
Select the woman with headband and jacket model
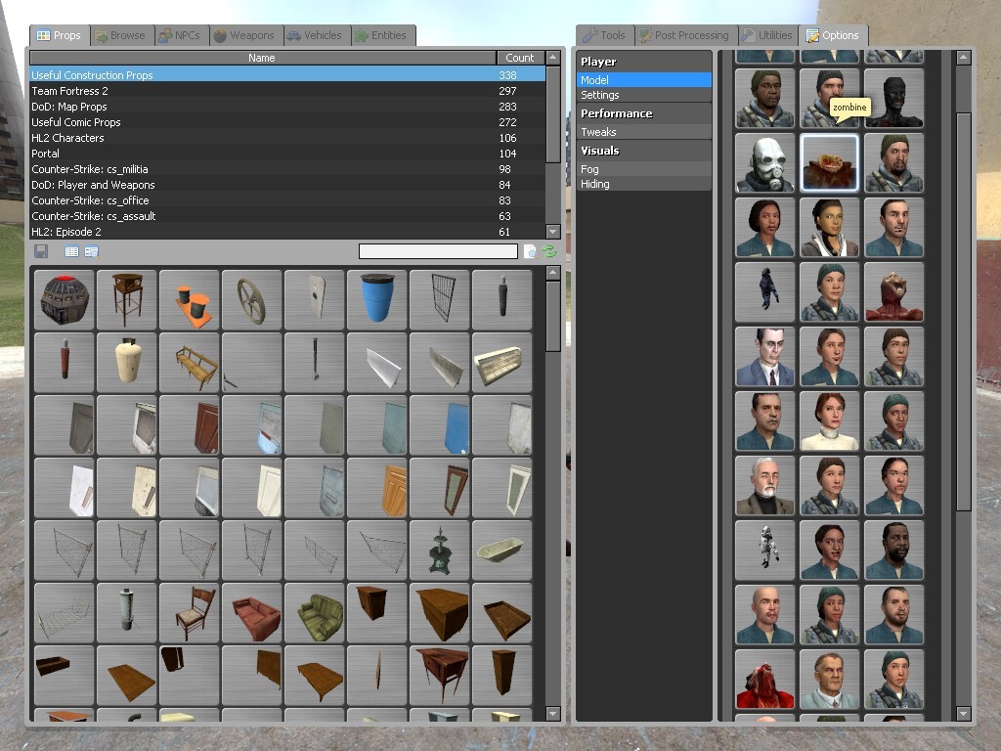(829, 227)
